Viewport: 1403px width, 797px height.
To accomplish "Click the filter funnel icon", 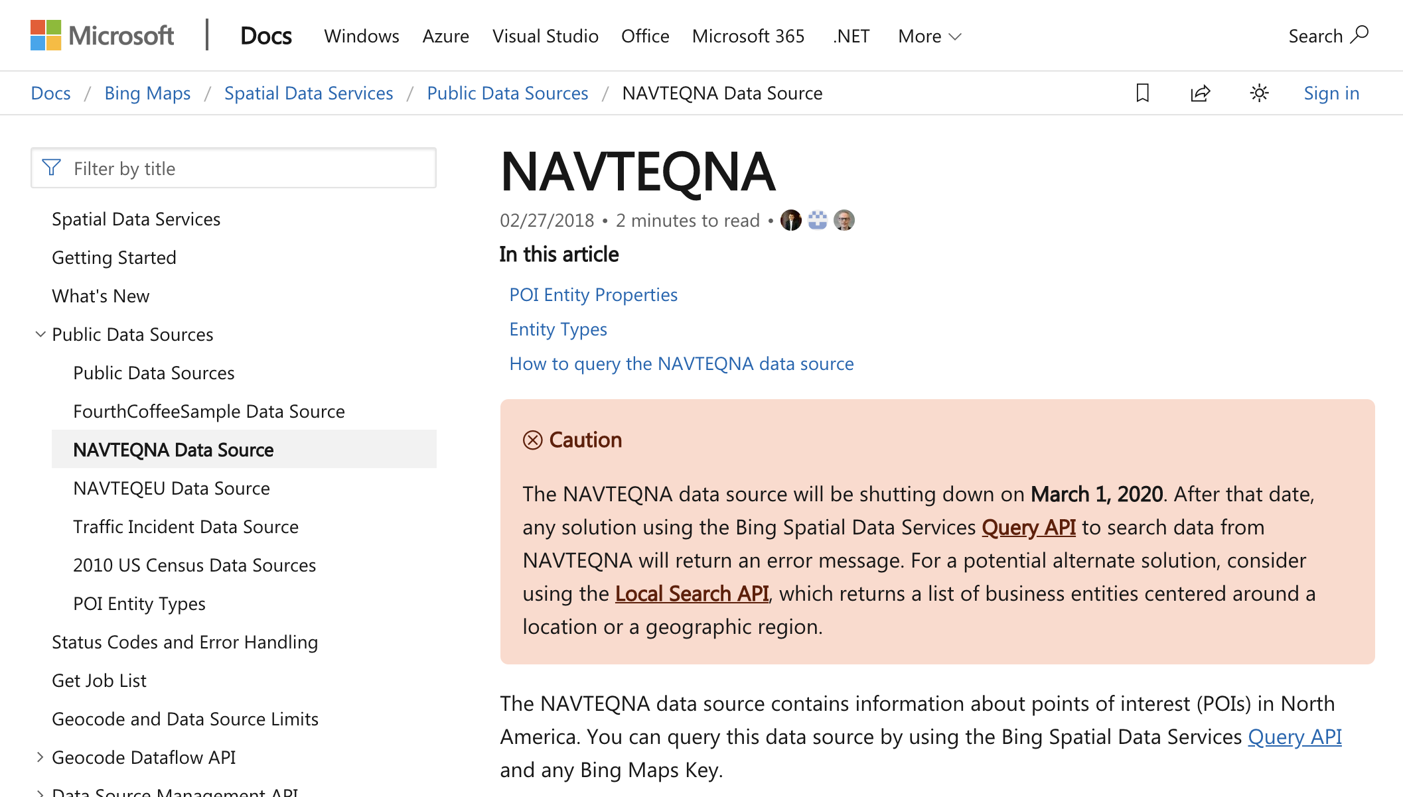I will coord(52,168).
